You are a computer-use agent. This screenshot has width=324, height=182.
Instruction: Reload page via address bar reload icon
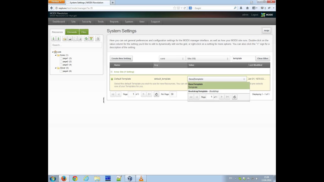tap(185, 8)
